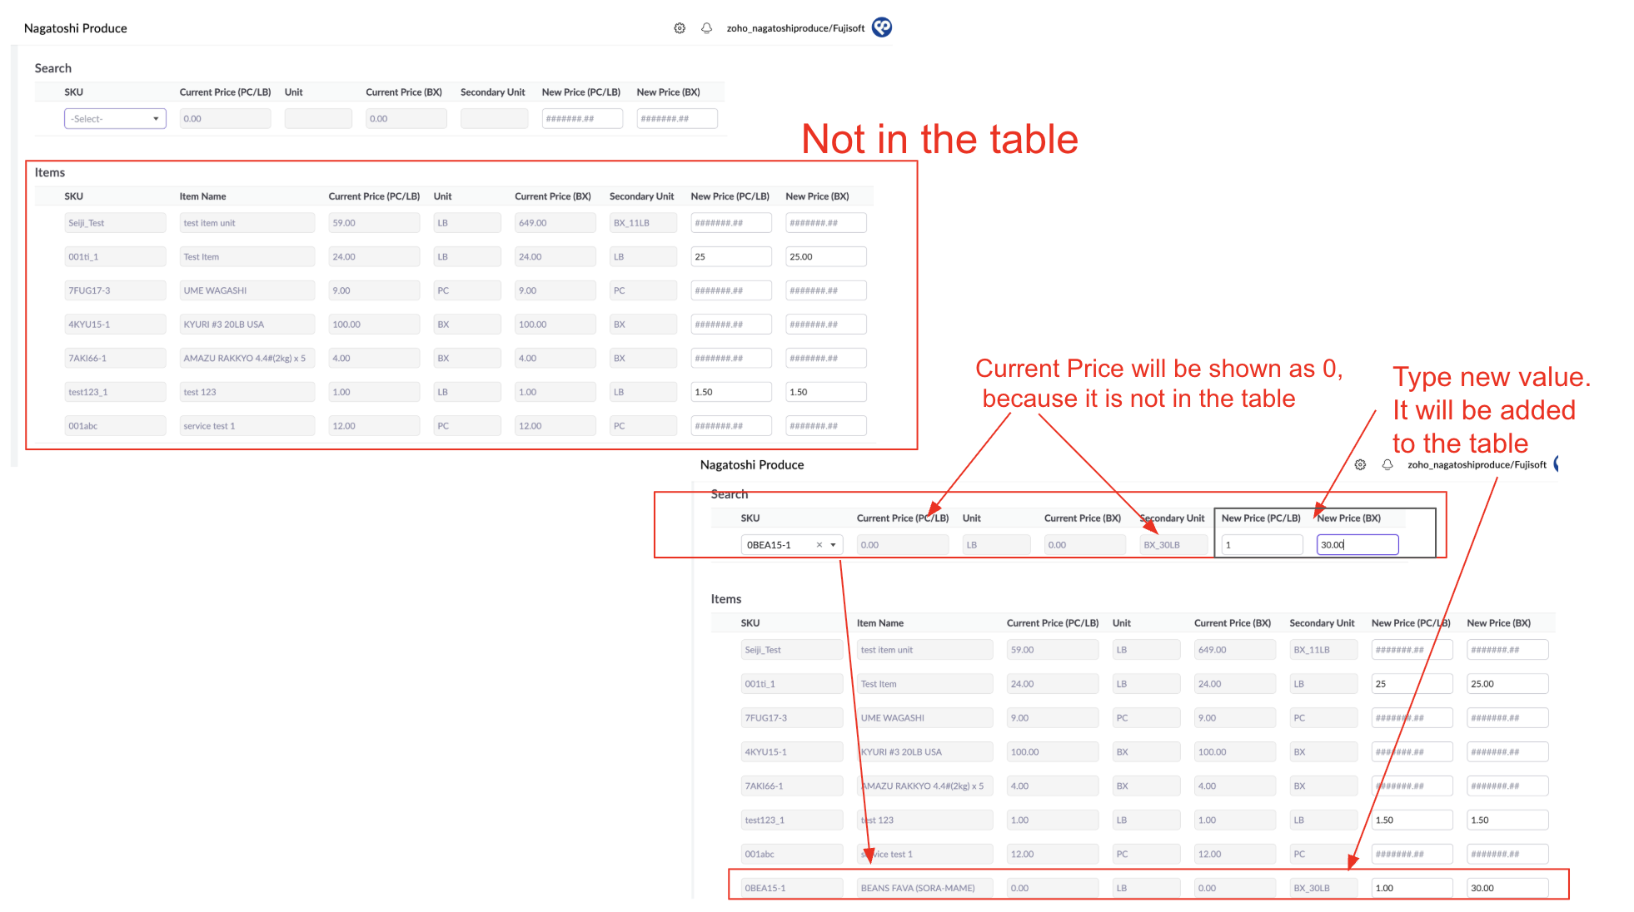Click New Price (PC/LB) 1.00 in 0BEA15-1 row
This screenshot has height=912, width=1634.
(1411, 888)
